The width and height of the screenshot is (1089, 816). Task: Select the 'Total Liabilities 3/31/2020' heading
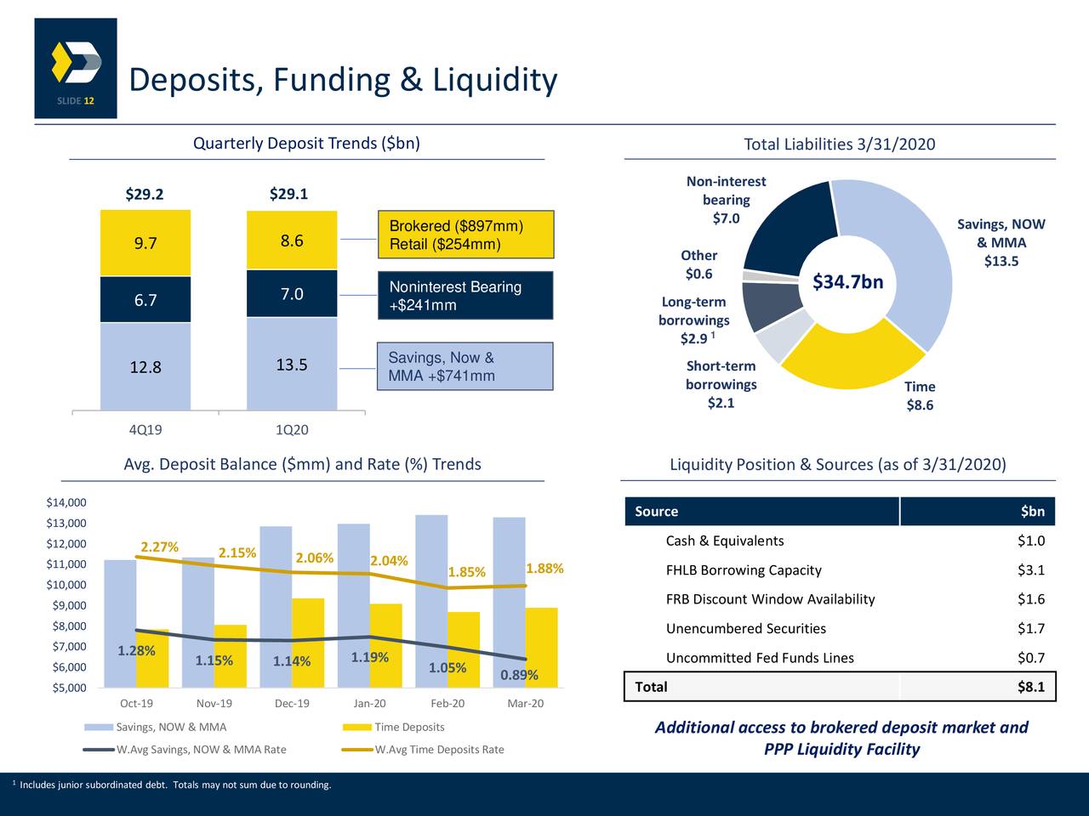tap(840, 144)
